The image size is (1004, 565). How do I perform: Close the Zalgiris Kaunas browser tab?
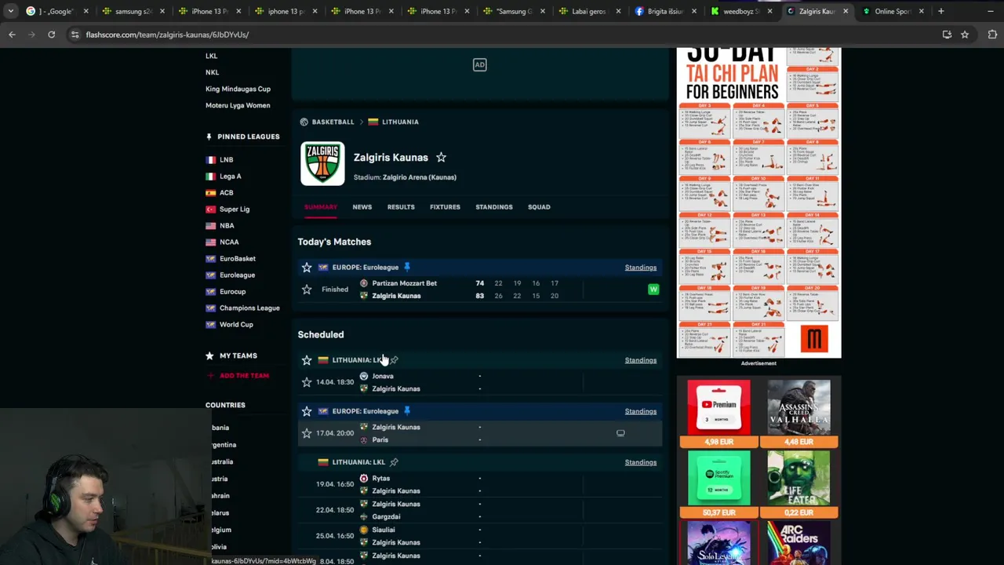[845, 11]
